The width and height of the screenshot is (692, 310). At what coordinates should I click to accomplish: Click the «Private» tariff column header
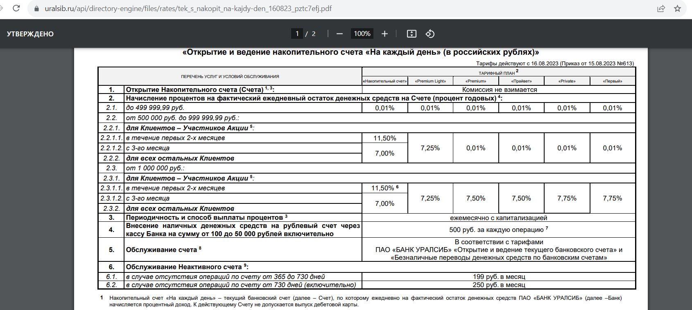click(567, 81)
